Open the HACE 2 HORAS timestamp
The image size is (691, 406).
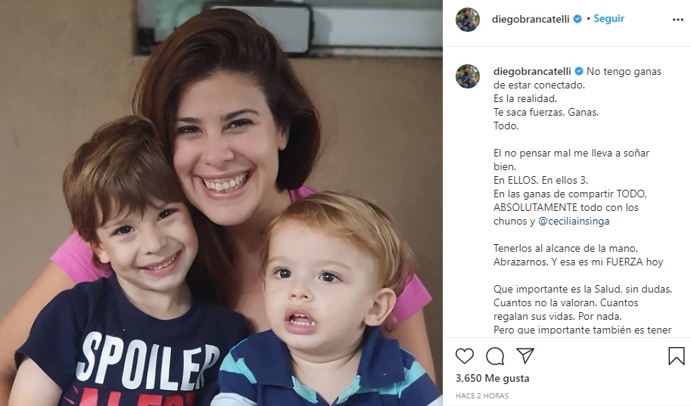(482, 396)
